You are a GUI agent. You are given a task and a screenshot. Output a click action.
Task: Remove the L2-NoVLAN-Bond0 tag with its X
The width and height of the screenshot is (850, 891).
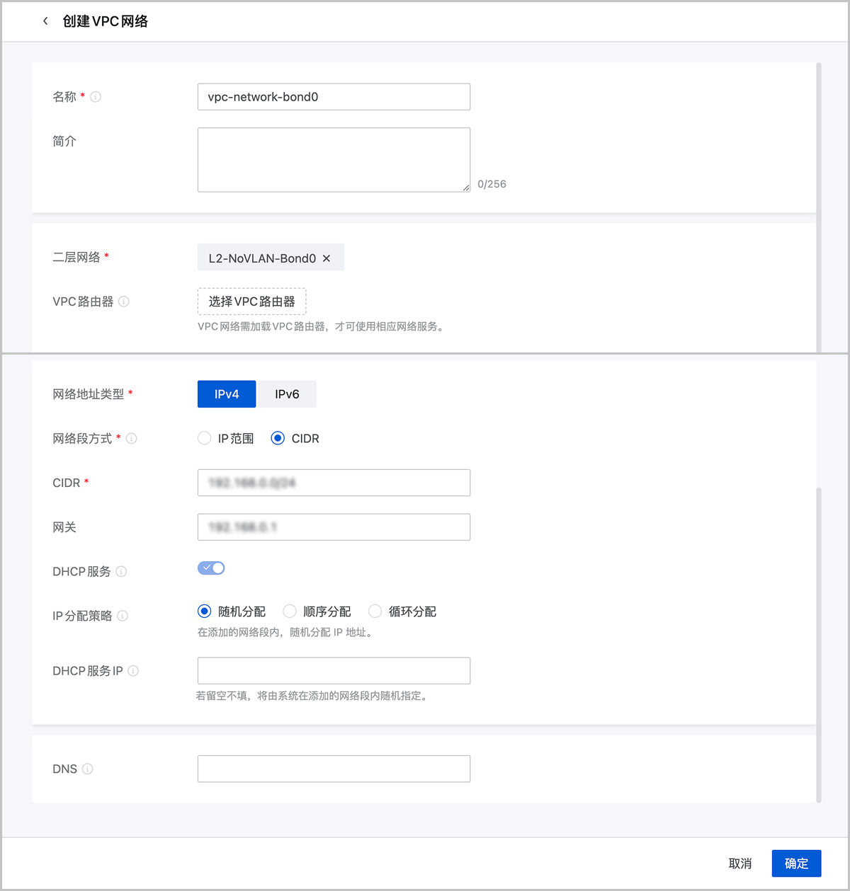pyautogui.click(x=327, y=258)
